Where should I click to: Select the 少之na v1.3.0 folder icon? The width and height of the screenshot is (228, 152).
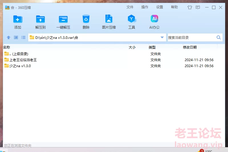pos(6,66)
